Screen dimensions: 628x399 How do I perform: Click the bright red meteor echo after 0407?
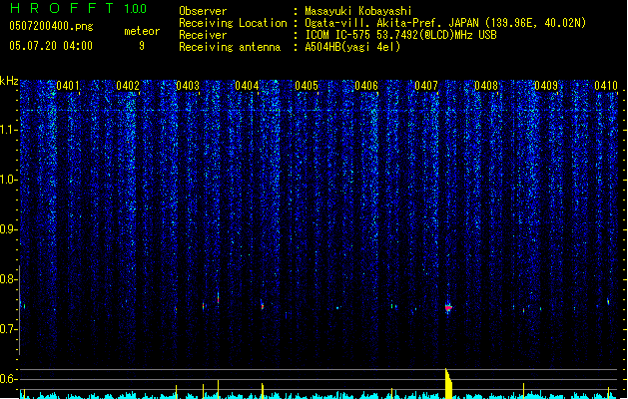[448, 308]
